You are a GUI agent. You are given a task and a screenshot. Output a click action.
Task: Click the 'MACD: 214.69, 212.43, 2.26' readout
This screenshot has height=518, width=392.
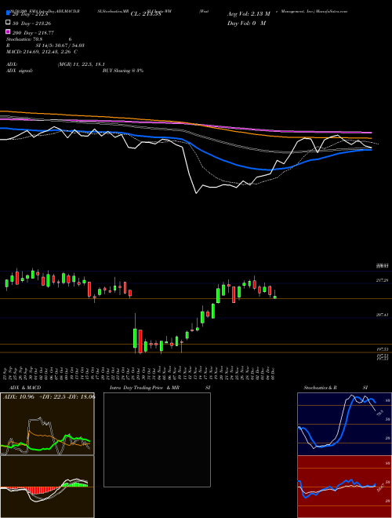point(40,52)
